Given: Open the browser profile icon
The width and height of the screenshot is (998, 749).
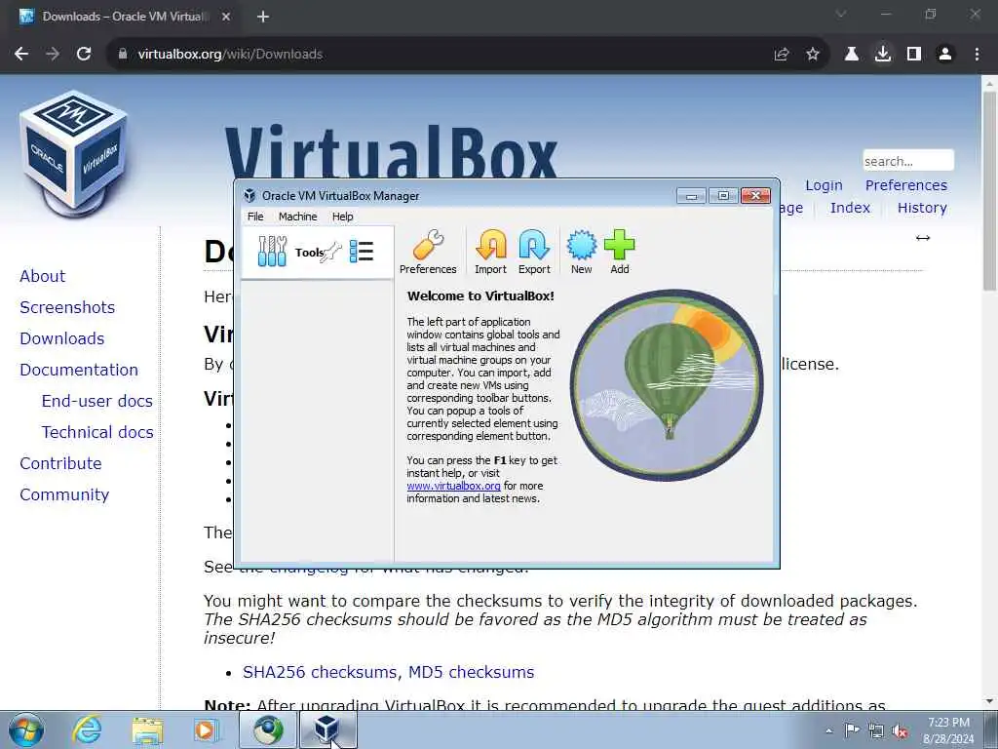Looking at the screenshot, I should [945, 55].
